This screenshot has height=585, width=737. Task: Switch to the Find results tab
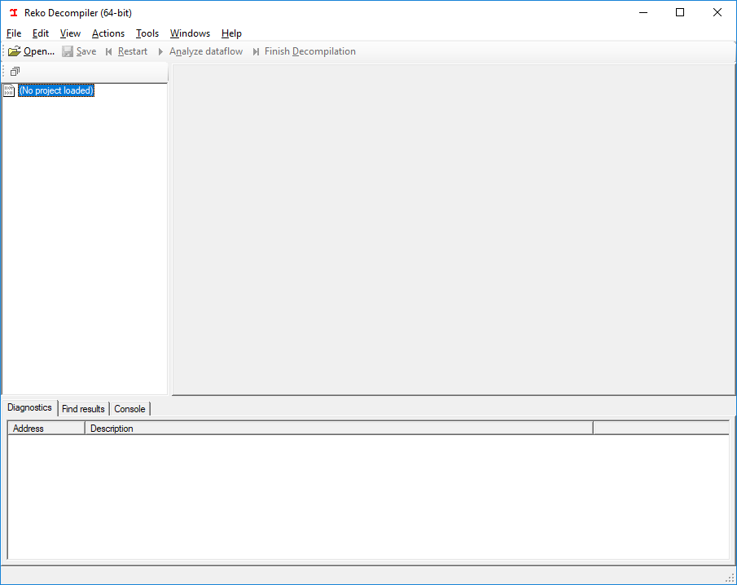point(83,409)
